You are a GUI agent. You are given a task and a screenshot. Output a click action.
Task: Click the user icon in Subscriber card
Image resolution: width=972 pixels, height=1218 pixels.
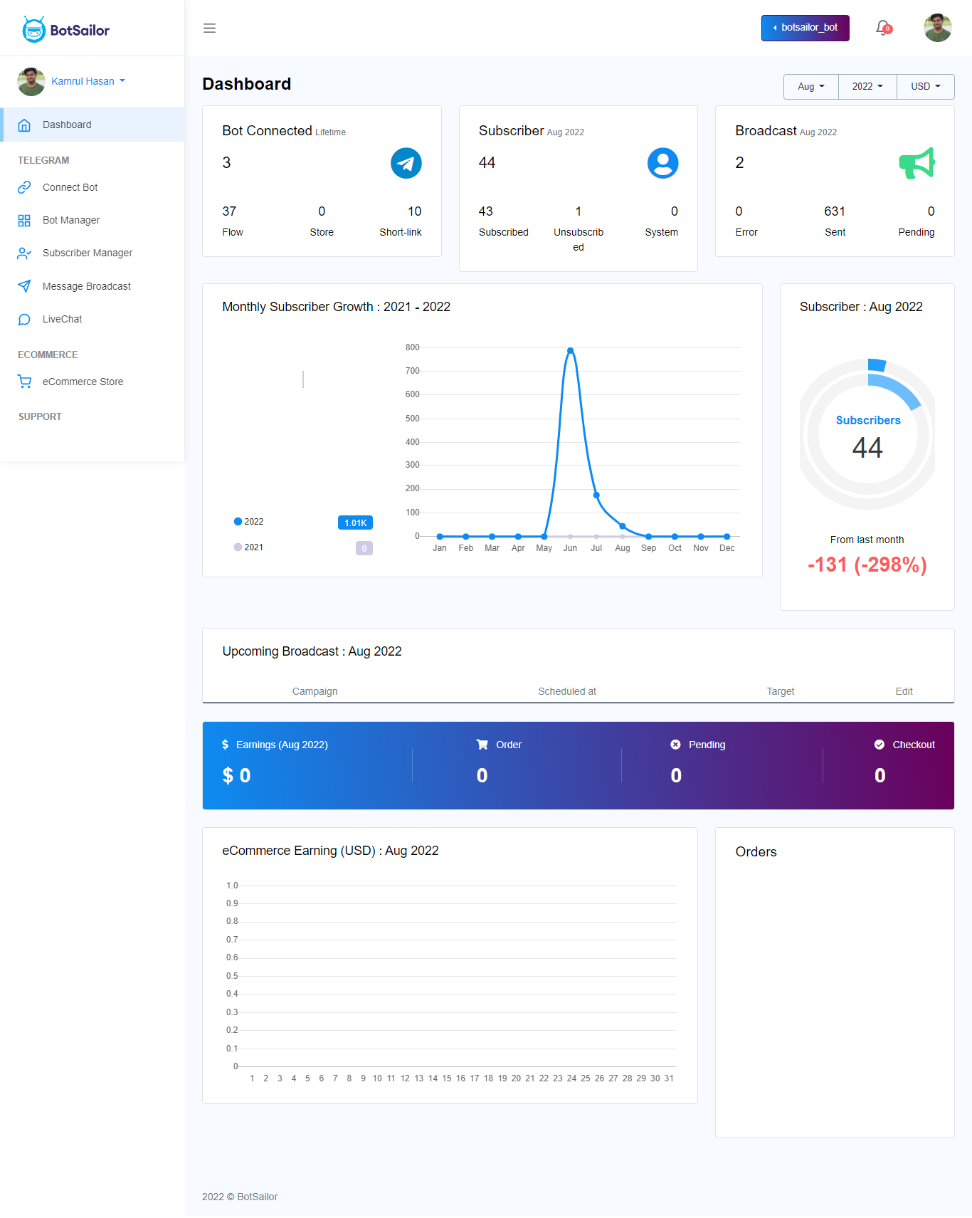pyautogui.click(x=662, y=163)
